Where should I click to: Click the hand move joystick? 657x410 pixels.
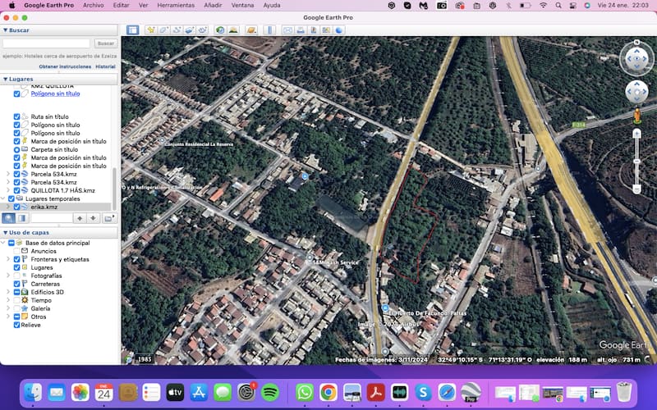click(x=636, y=92)
